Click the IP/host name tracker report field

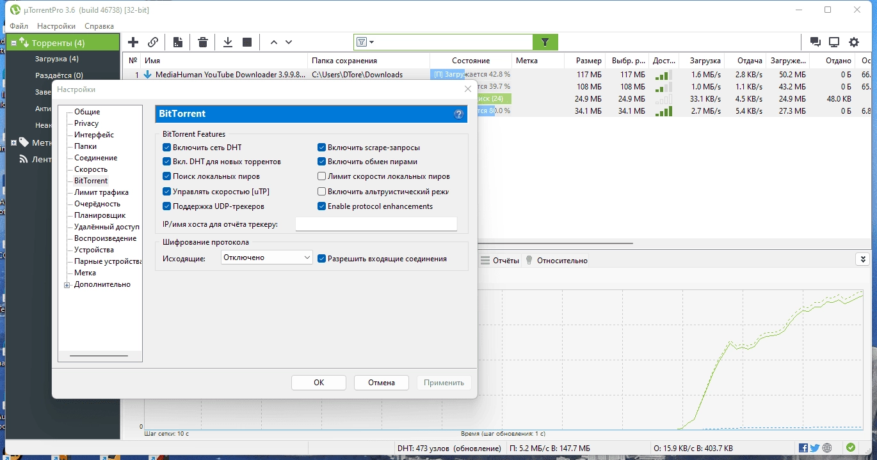[x=376, y=224]
